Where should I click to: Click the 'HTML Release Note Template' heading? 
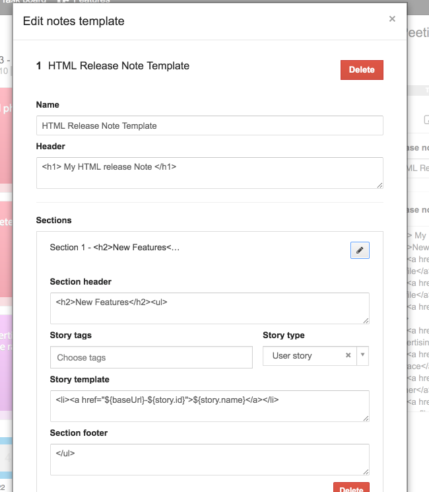[119, 66]
